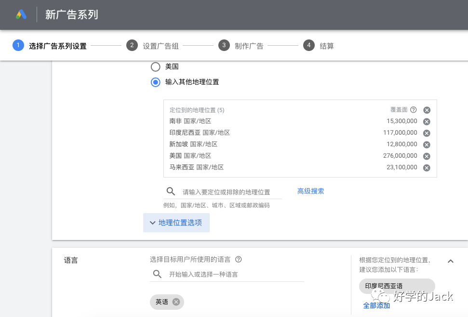Click the magnifier icon in the location search
The image size is (468, 317).
[x=171, y=191]
